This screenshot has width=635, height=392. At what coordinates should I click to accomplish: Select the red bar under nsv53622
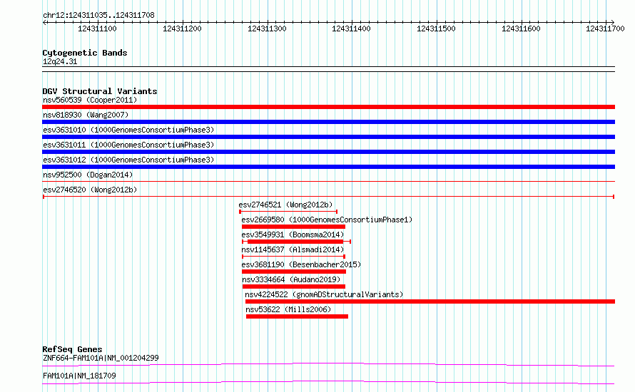click(298, 316)
